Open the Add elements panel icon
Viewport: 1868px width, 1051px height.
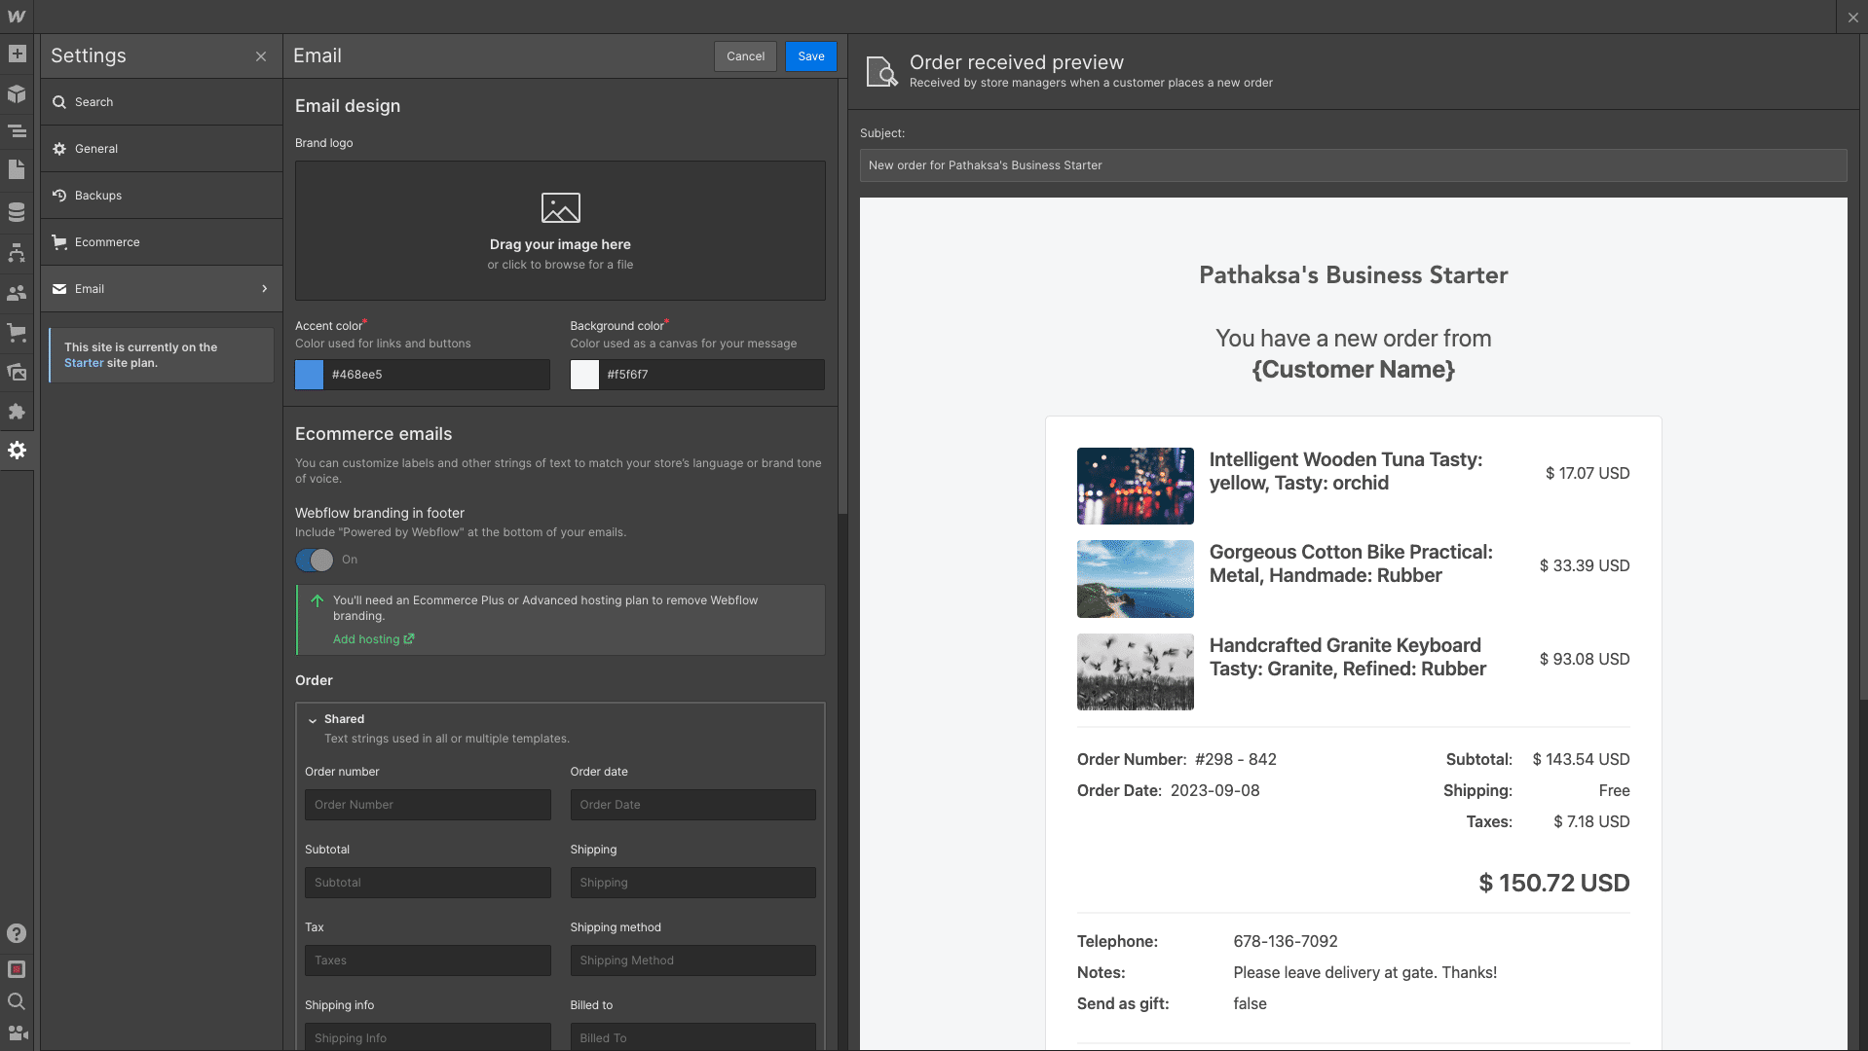(17, 54)
